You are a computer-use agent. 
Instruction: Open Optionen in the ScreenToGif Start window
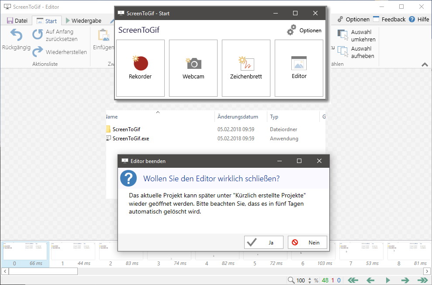(x=304, y=30)
